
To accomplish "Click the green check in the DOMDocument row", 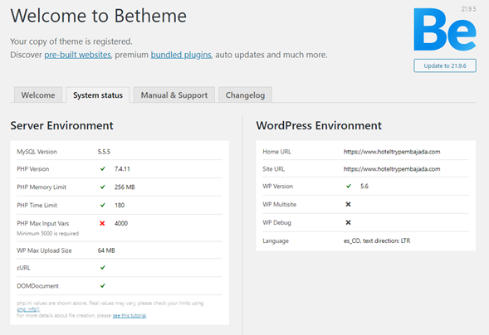I will click(x=103, y=285).
